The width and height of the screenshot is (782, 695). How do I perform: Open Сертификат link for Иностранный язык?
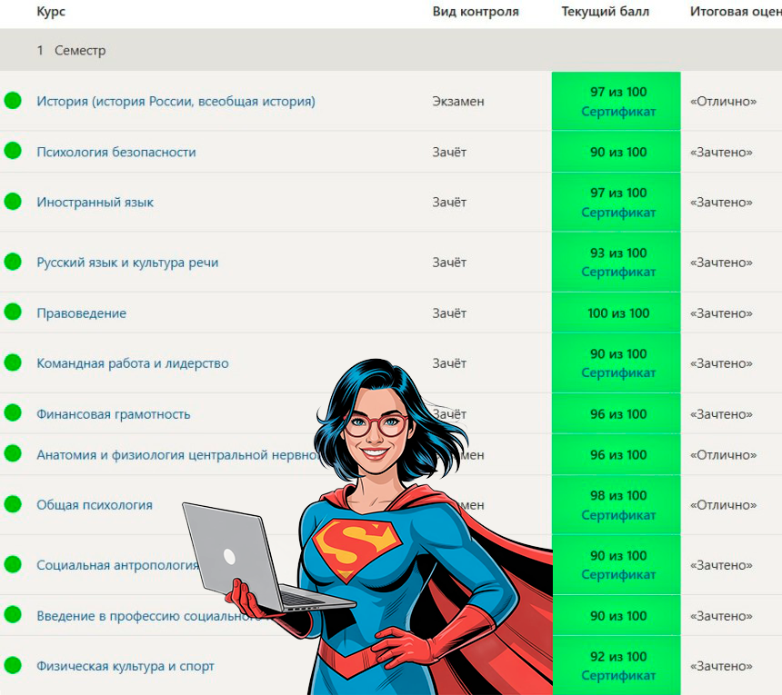pos(618,213)
